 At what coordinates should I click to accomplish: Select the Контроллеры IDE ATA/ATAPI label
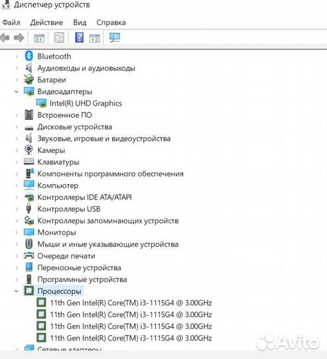coord(84,197)
